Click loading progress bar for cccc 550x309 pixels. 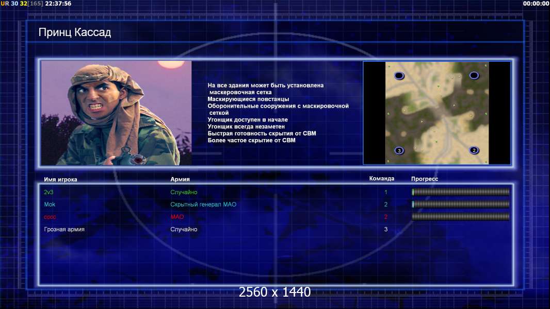(x=461, y=217)
